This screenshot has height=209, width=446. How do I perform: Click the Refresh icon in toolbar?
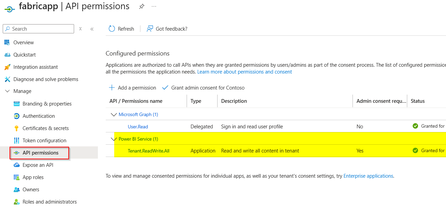pos(112,29)
